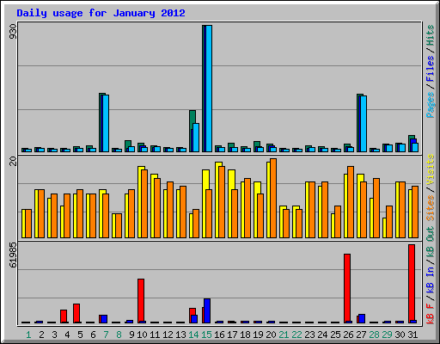
Task: Click the cyan Pages bar for day 14
Action: [x=196, y=138]
